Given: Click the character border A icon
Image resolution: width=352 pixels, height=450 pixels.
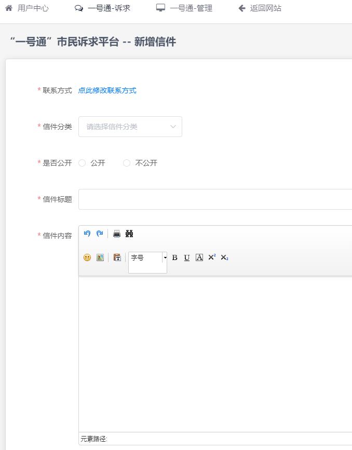Looking at the screenshot, I should point(199,257).
